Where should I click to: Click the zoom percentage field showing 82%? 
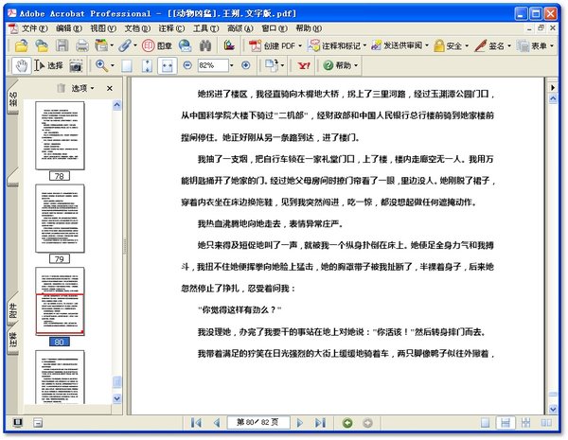[x=213, y=65]
